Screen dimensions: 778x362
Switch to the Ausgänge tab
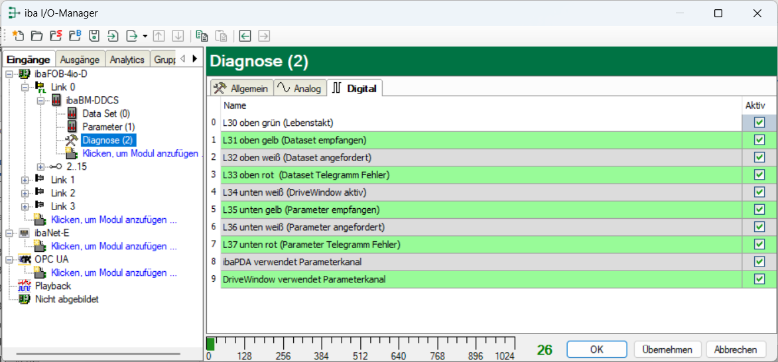(80, 60)
